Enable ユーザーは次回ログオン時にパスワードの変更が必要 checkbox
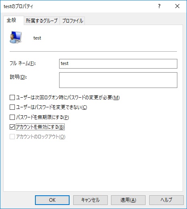This screenshot has height=209, width=187. (x=12, y=98)
